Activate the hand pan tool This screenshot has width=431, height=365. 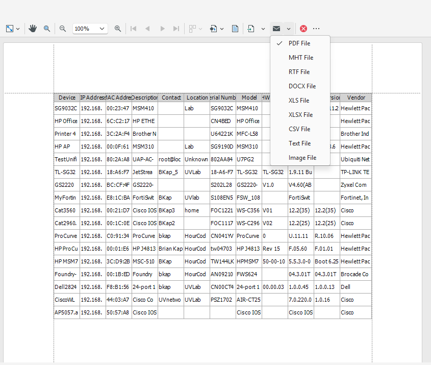(33, 29)
